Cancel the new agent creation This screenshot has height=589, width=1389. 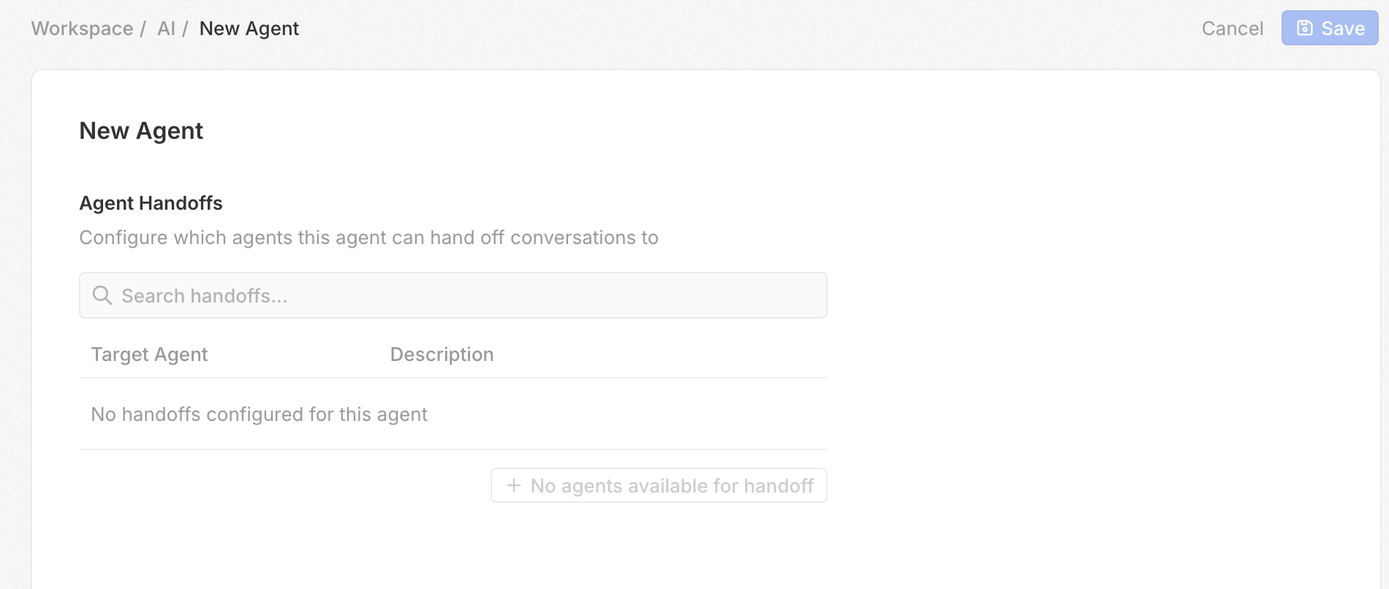1232,28
